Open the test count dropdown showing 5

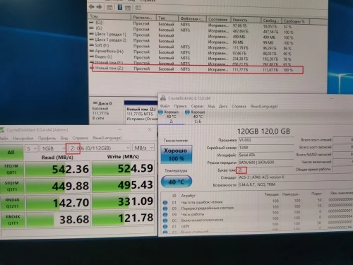click(x=31, y=148)
